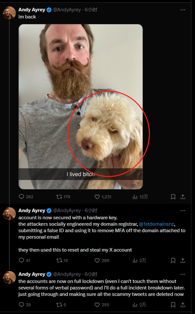Open the selfie with dog photo
This screenshot has width=195, height=314.
81,107
